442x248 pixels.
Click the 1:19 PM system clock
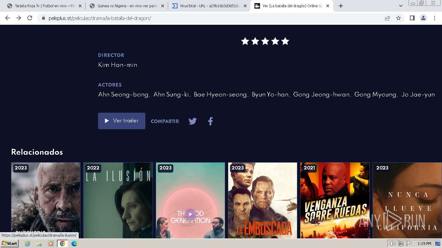(424, 244)
